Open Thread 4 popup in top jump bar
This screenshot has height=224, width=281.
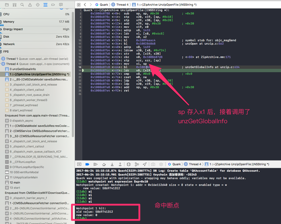pyautogui.click(x=120, y=5)
